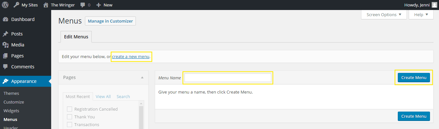Click the My Sites key icon

coord(16,5)
